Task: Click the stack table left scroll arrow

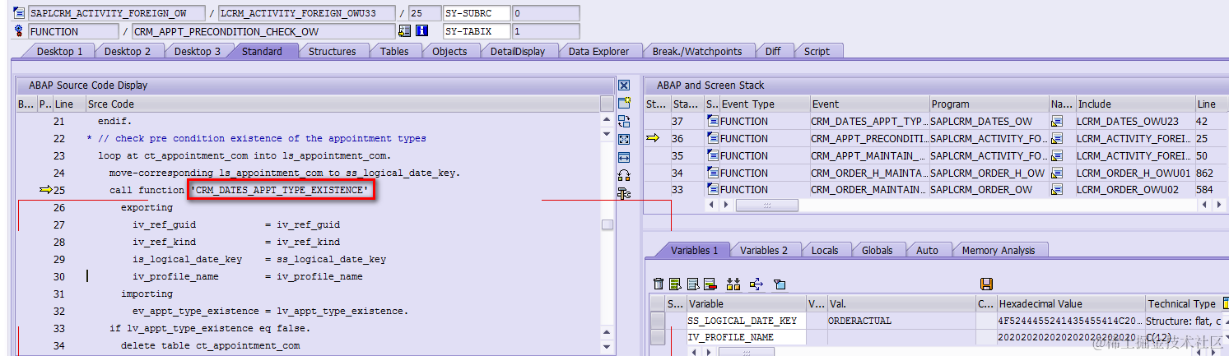Action: coord(713,206)
